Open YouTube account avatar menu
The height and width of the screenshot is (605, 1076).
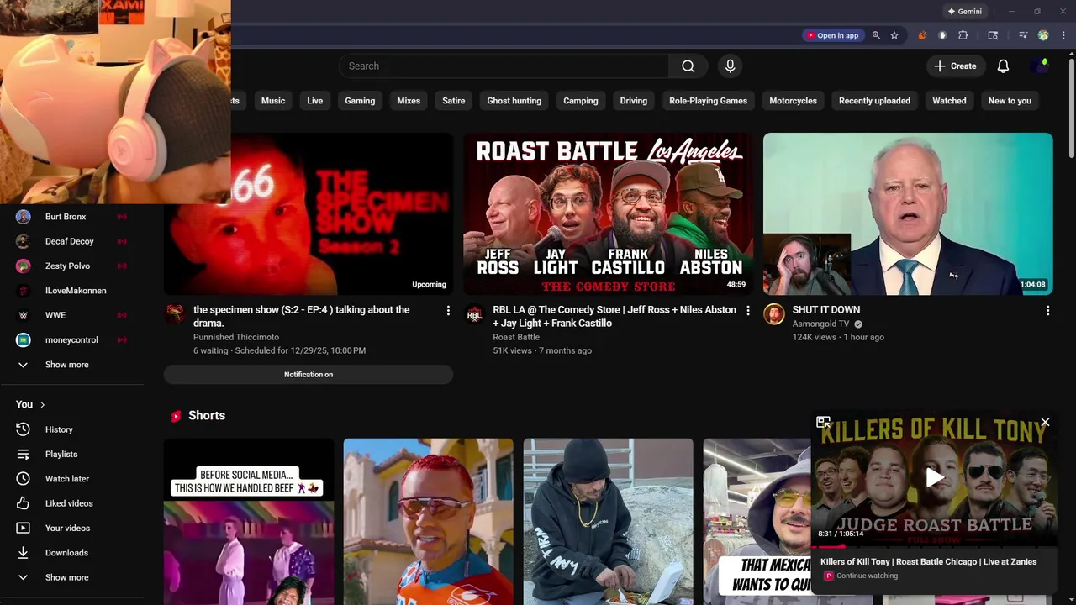(x=1041, y=66)
